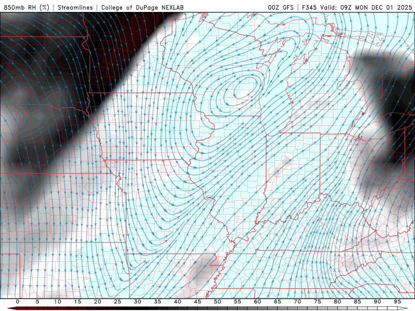Click the 50 value on the RH scale

pos(217,302)
